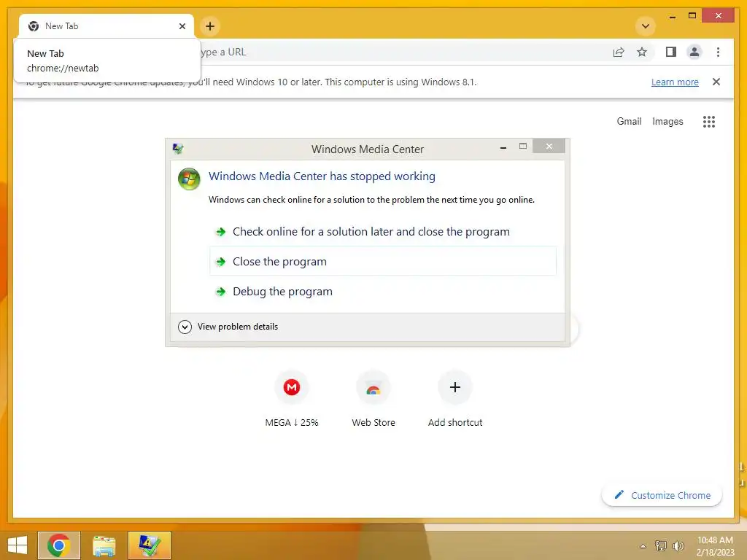
Task: Open Chrome's three-dot menu
Action: tap(718, 52)
